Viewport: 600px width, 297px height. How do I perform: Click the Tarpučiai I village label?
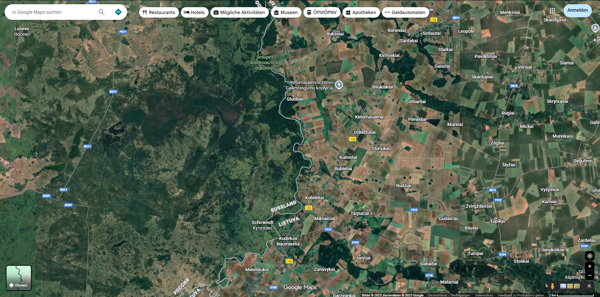click(361, 213)
